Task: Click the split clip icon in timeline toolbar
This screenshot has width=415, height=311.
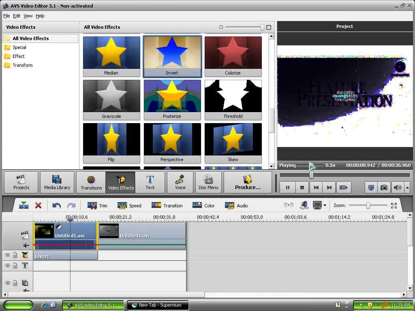Action: point(24,205)
